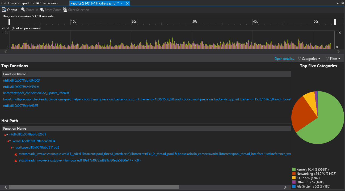Screen dimensions: 345x191
Task: Open the Categories dropdown
Action: (309, 58)
